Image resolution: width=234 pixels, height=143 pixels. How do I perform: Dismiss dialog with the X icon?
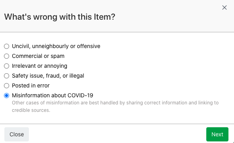tap(224, 7)
